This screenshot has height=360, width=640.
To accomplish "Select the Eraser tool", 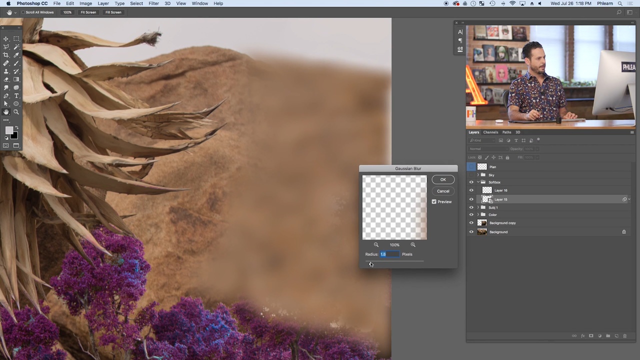I will click(x=6, y=79).
